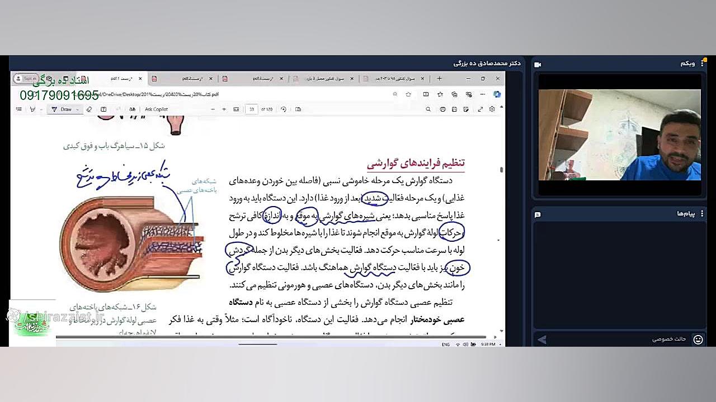
Task: Enter PDF full screen mode
Action: [480, 109]
